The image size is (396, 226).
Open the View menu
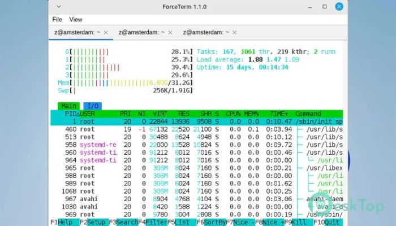(76, 19)
